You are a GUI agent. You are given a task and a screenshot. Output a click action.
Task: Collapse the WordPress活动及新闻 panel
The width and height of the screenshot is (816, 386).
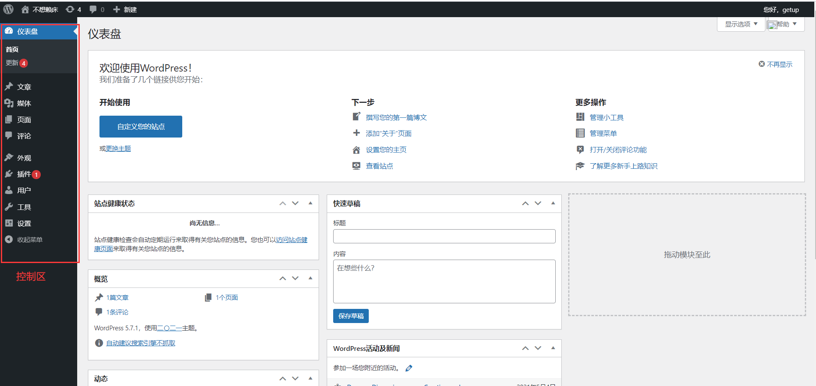[x=553, y=348]
